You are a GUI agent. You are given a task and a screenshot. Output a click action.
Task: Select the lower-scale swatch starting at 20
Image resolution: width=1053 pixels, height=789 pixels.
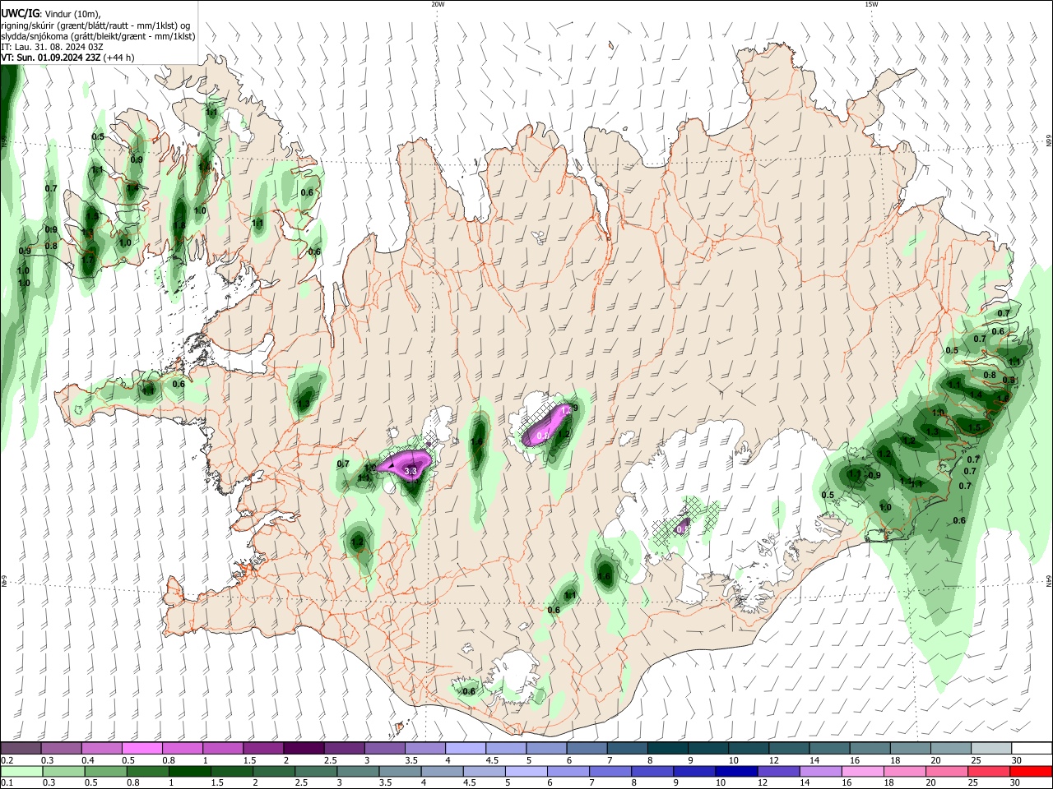(946, 772)
